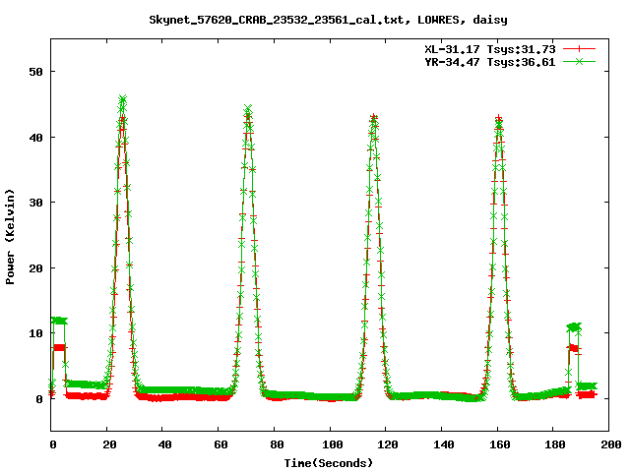Click the x-axis tick label '120'
630x472 pixels.
click(x=388, y=444)
